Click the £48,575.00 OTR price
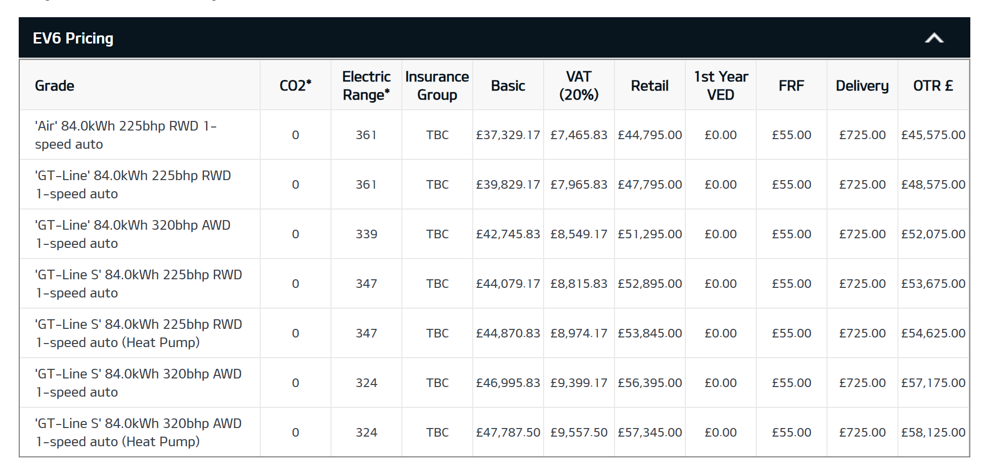The image size is (985, 468). [933, 185]
